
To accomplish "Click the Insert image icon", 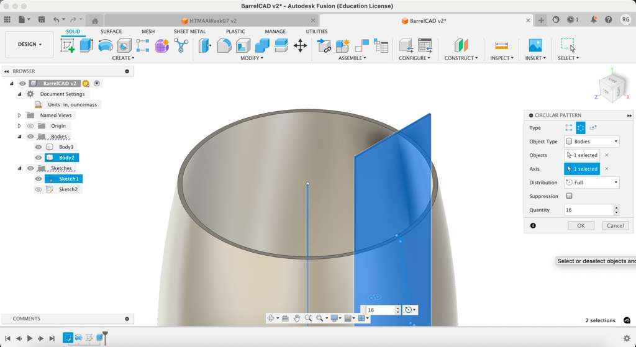I will point(535,45).
